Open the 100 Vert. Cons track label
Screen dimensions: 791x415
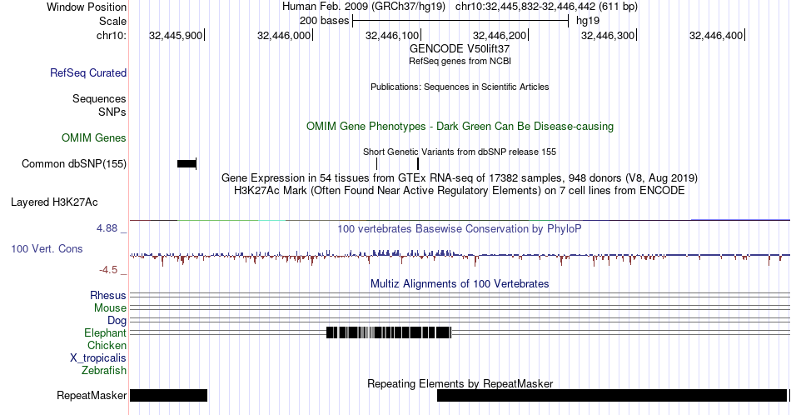coord(47,248)
